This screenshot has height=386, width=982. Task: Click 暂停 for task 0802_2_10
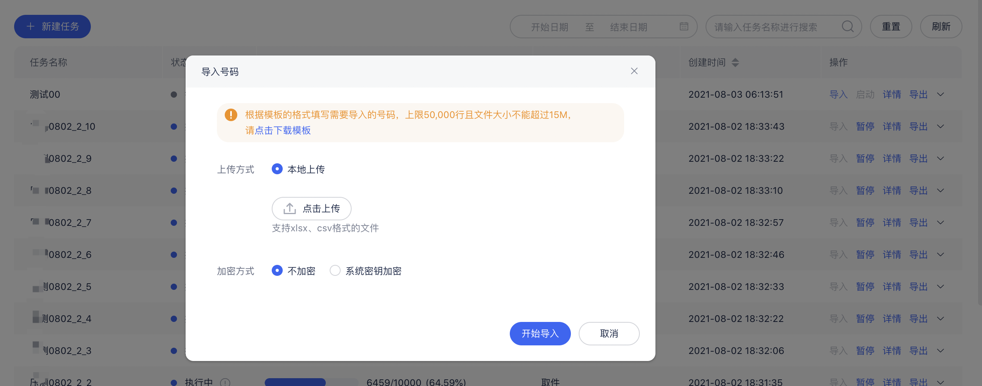[865, 127]
